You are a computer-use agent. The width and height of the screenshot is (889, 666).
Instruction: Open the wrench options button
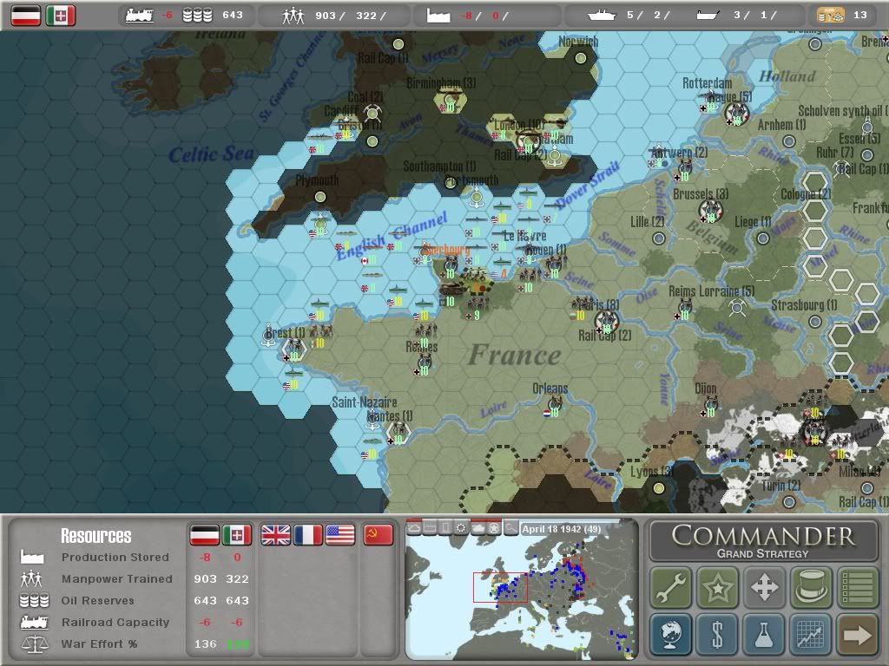pos(671,587)
